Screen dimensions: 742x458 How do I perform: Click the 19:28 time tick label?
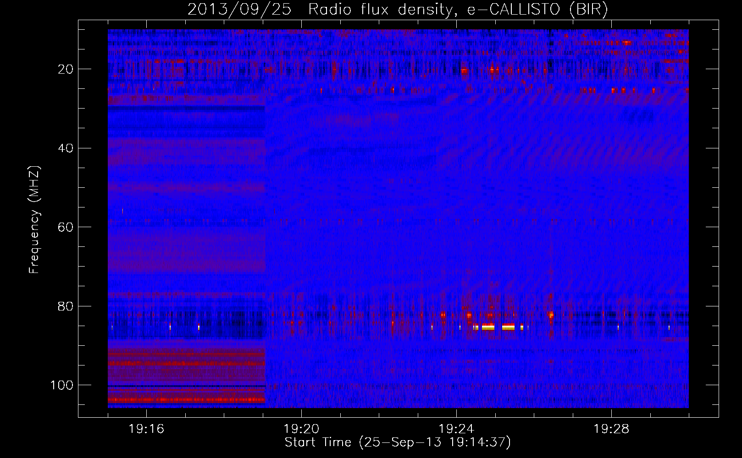[611, 429]
